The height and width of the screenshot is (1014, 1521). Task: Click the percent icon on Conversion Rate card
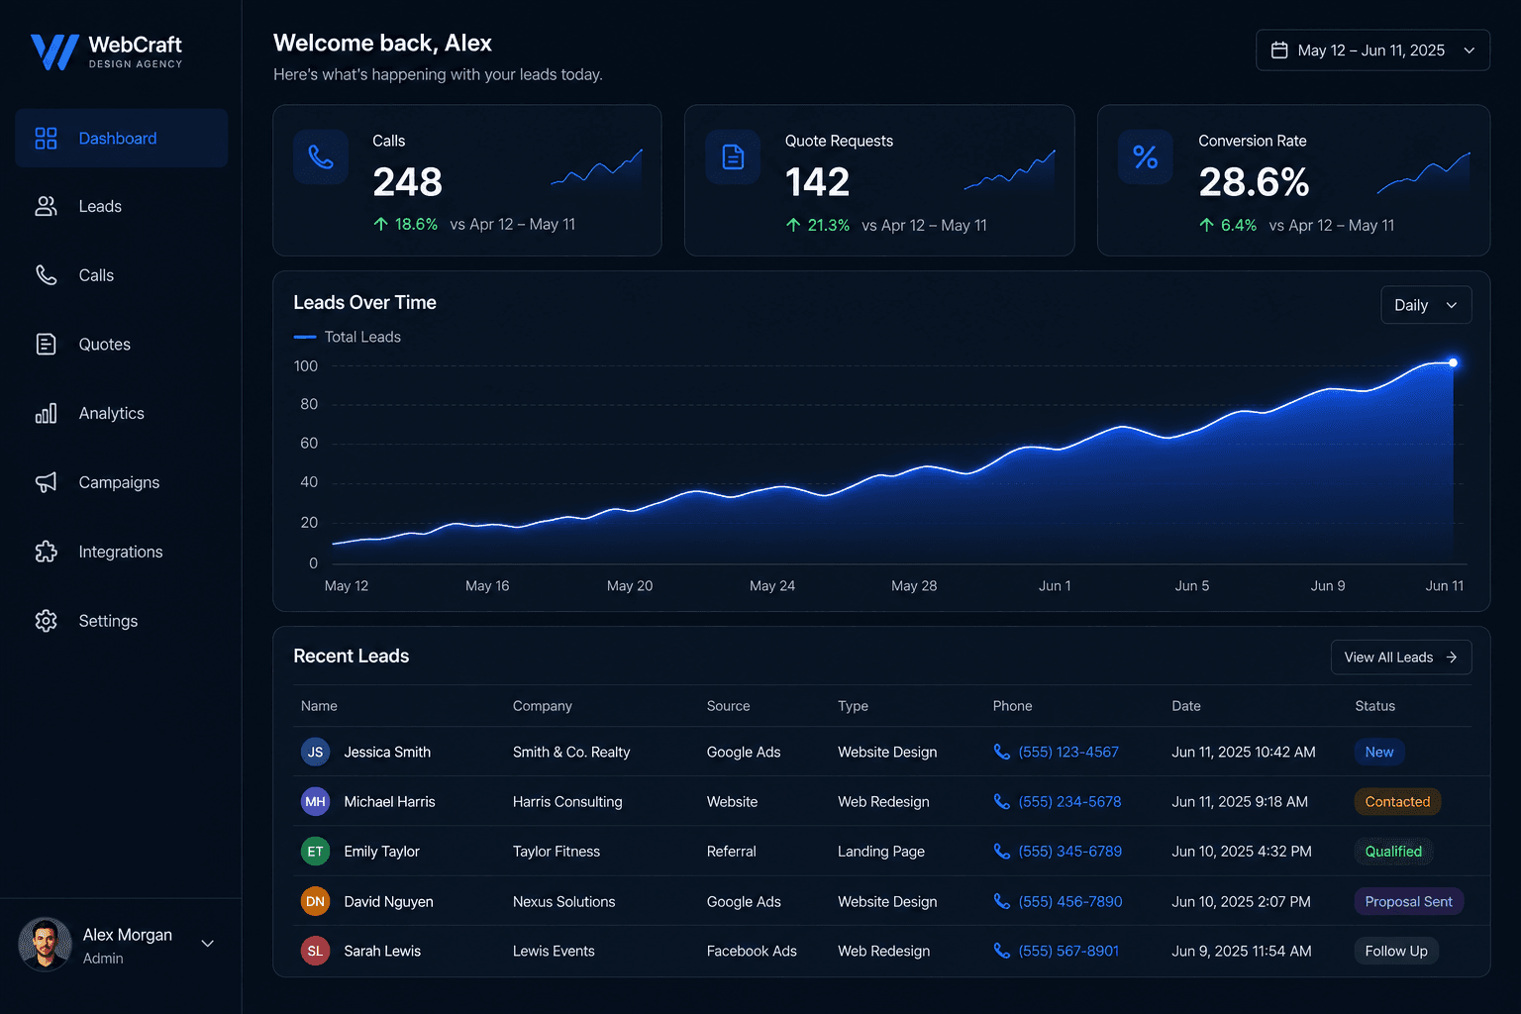pyautogui.click(x=1146, y=156)
